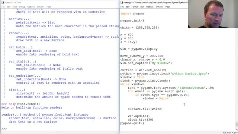Screen dimensions: 238x134
Task: Click the 'for event in pygame.event.get():' line
Action: (157, 91)
